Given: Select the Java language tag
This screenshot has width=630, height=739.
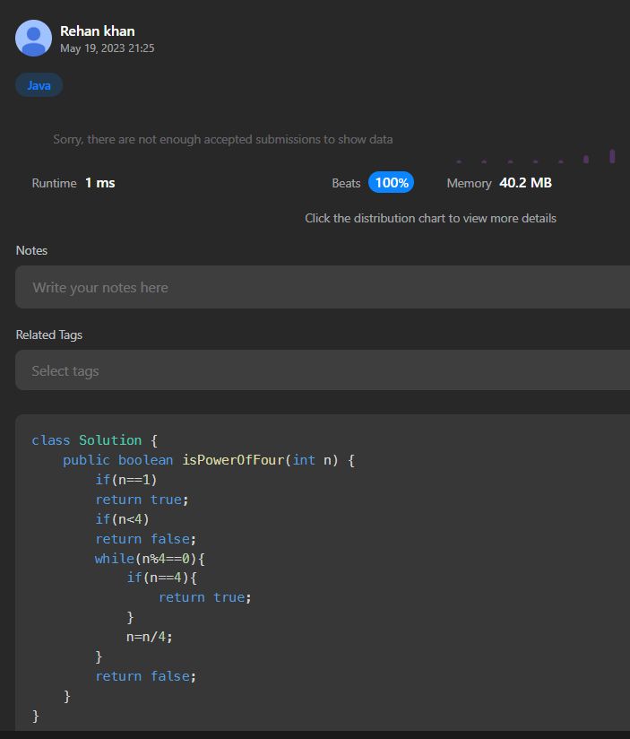Looking at the screenshot, I should click(39, 85).
